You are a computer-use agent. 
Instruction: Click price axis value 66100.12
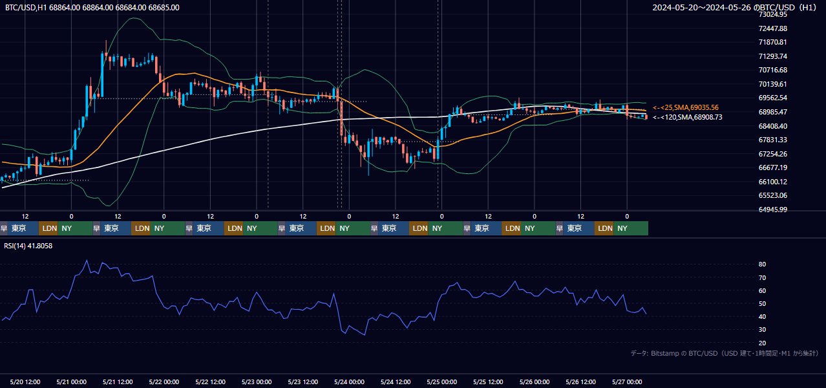pos(772,182)
